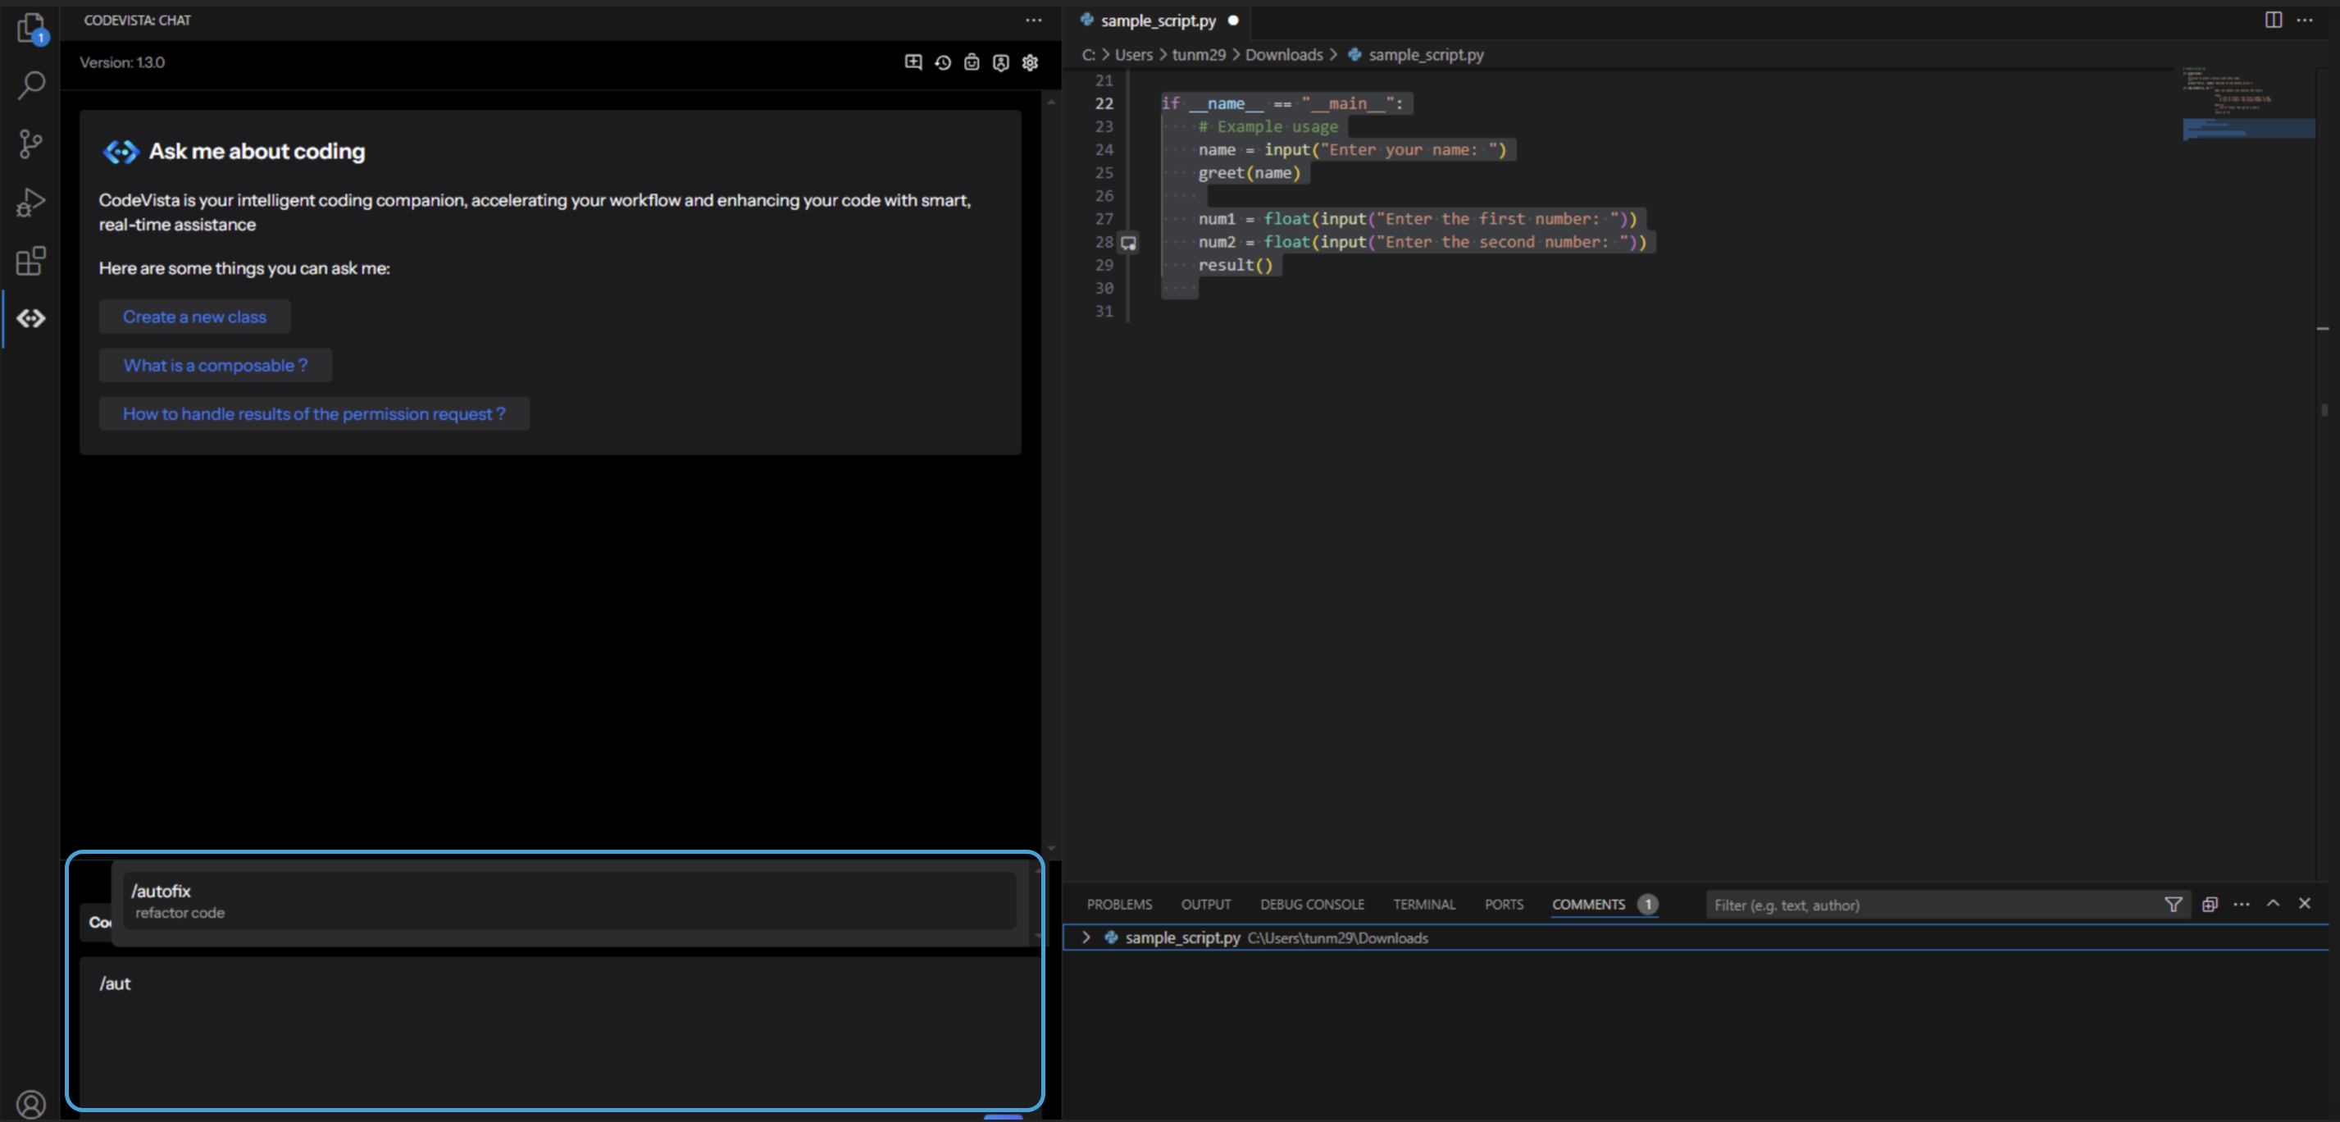The height and width of the screenshot is (1122, 2340).
Task: Click the editor minimap preview
Action: 2247,104
